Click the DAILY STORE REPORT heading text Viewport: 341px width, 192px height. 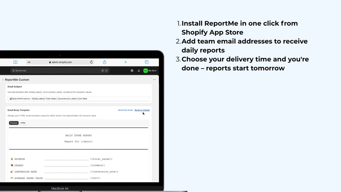click(78, 135)
